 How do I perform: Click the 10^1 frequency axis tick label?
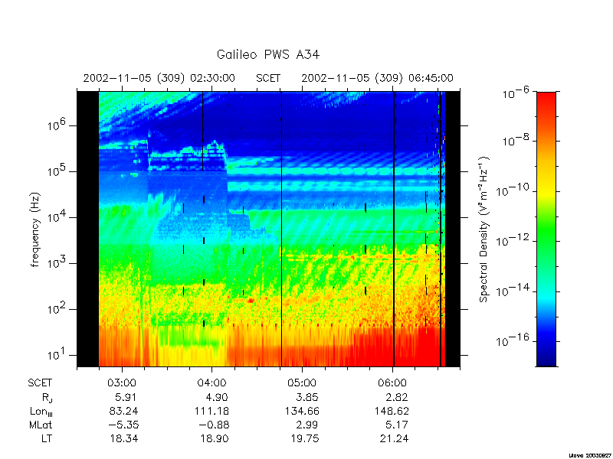pos(57,355)
